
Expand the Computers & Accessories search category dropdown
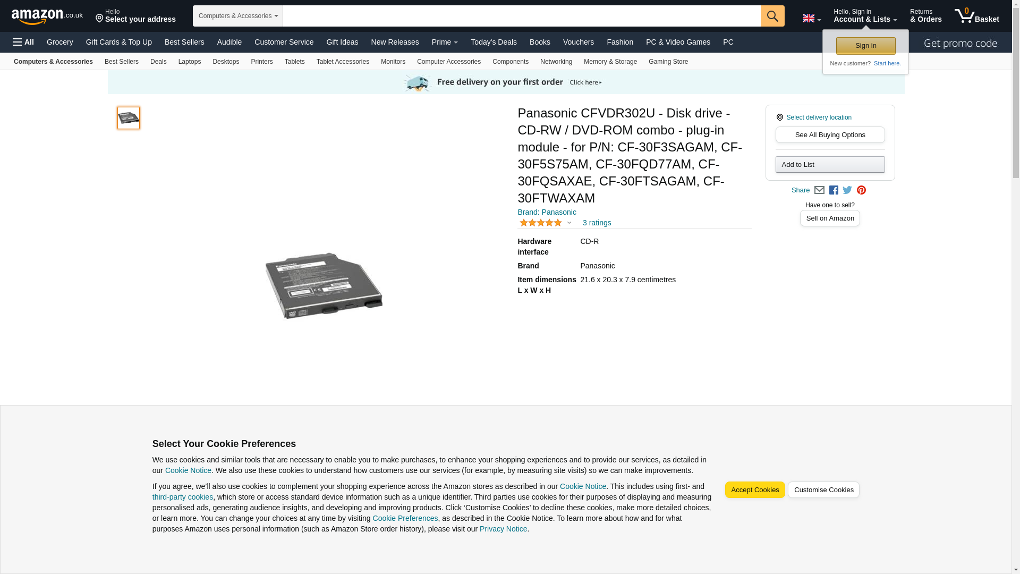tap(238, 16)
